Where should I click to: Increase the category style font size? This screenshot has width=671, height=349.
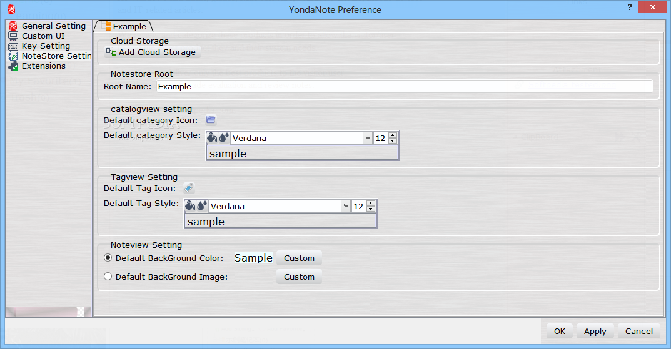(392, 135)
